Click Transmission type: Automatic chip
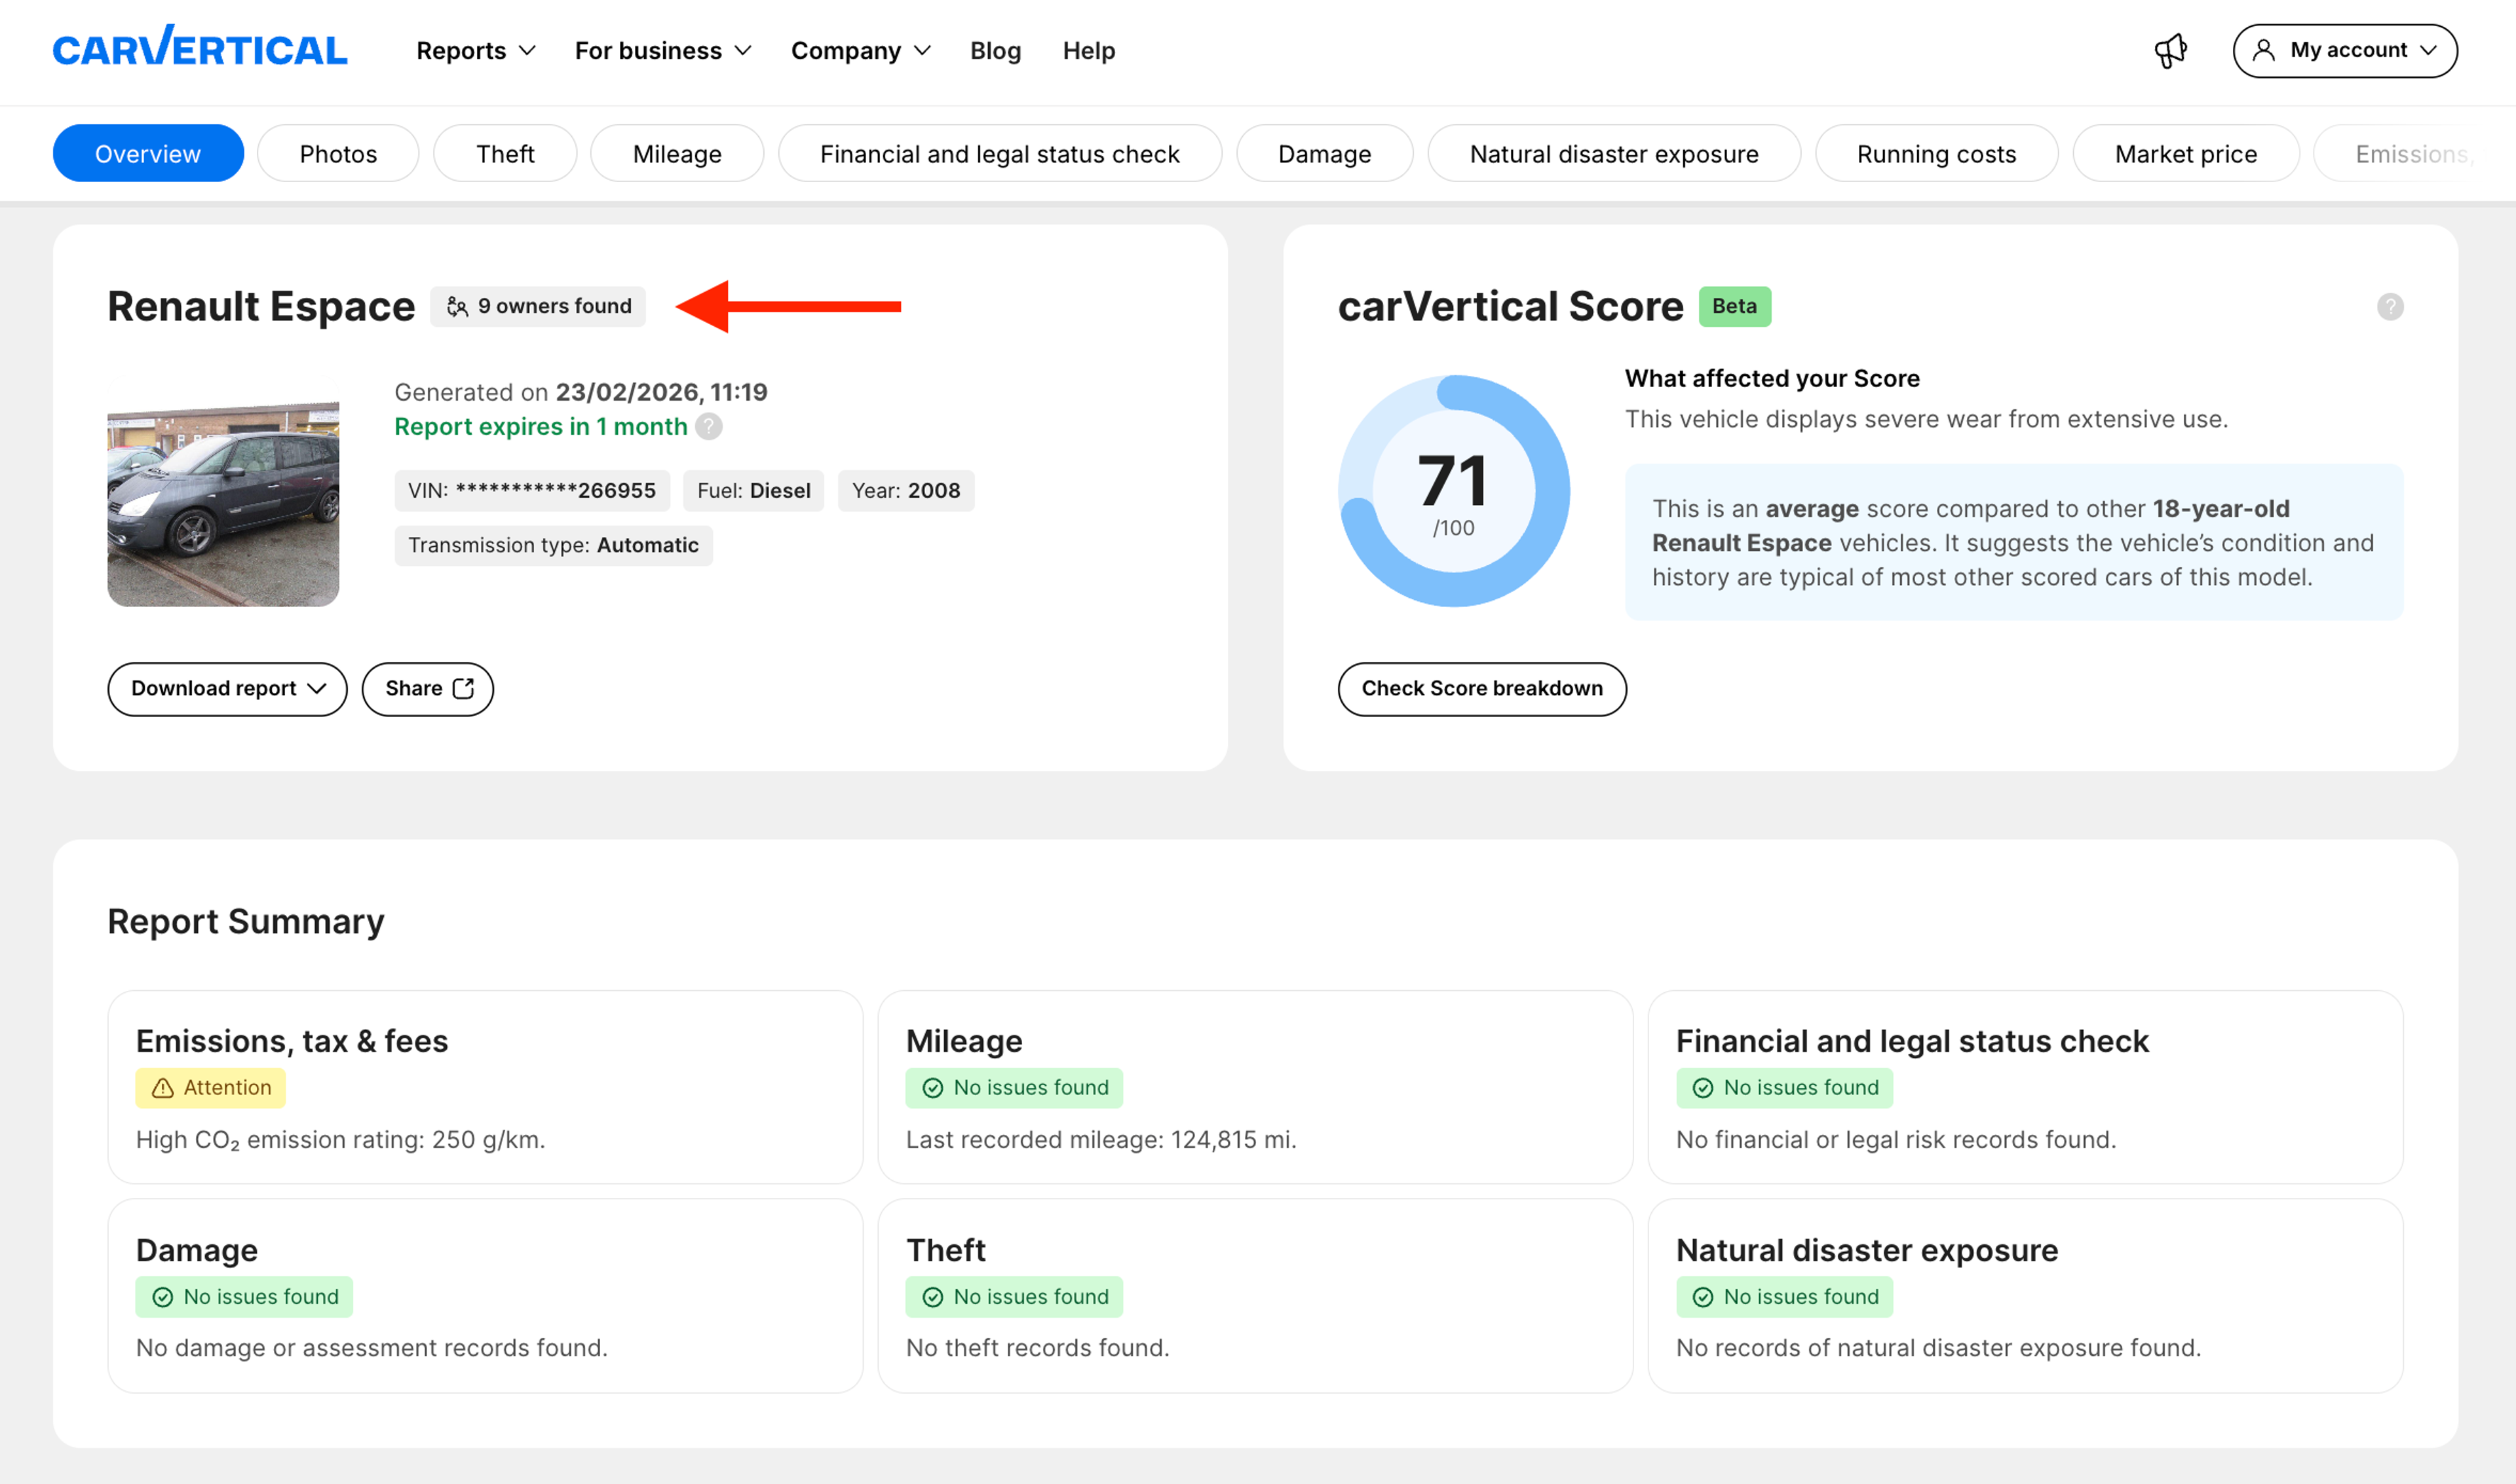 coord(553,546)
